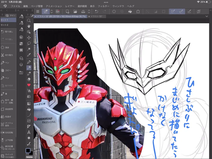The image size is (212, 159).
Task: Expand stepper arrows next to Save icon
Action: (89, 12)
